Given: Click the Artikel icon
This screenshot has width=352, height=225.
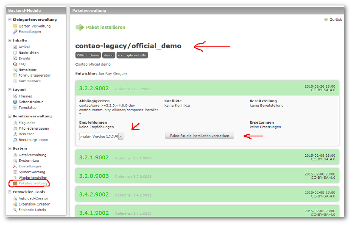Looking at the screenshot, I should (x=15, y=47).
